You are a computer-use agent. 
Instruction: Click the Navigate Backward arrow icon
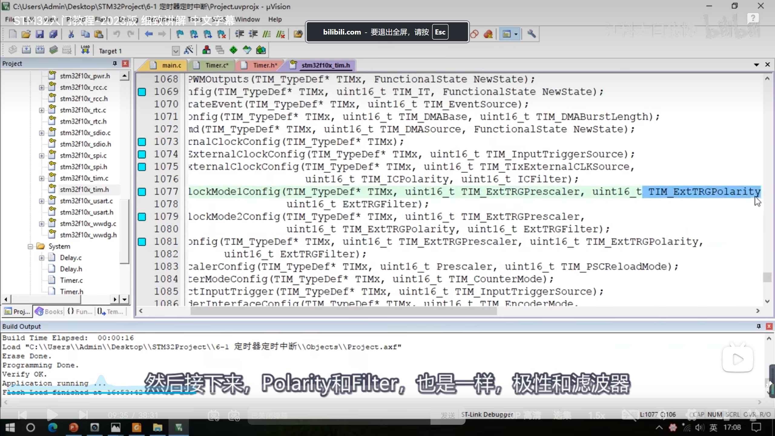point(148,34)
